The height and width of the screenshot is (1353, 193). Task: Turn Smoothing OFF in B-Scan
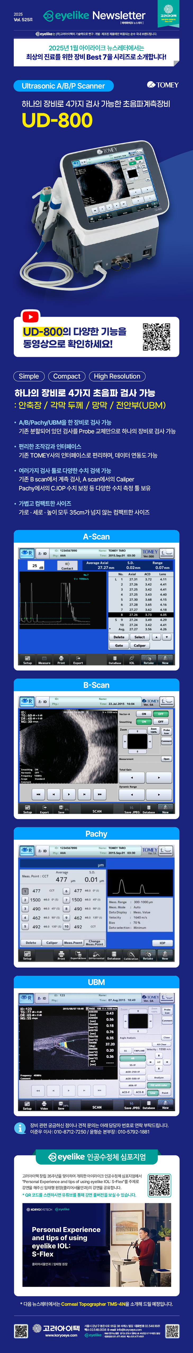pos(160,722)
